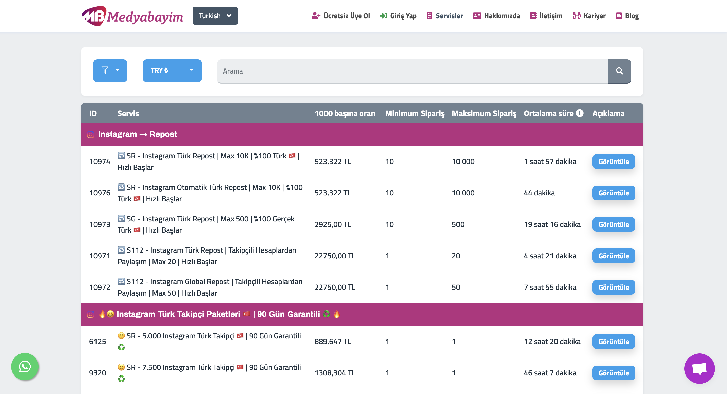Click the 19 saat 16 dakika duration cell

552,224
